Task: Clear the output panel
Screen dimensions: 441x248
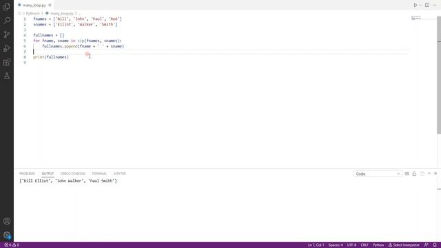Action: 407,174
